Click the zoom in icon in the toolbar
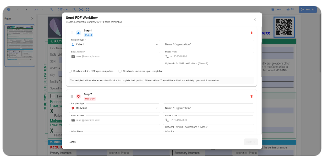 (x=74, y=9)
